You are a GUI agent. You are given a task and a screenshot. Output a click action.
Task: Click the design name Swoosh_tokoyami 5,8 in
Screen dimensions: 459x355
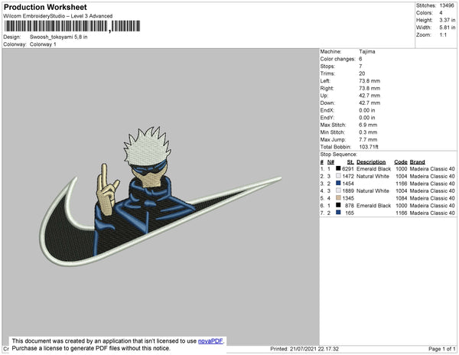[x=59, y=37]
